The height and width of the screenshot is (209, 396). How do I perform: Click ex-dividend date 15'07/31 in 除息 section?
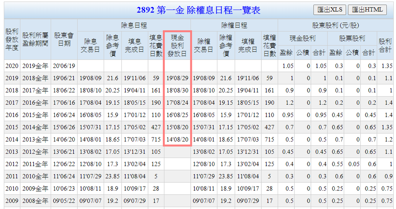pyautogui.click(x=90, y=127)
